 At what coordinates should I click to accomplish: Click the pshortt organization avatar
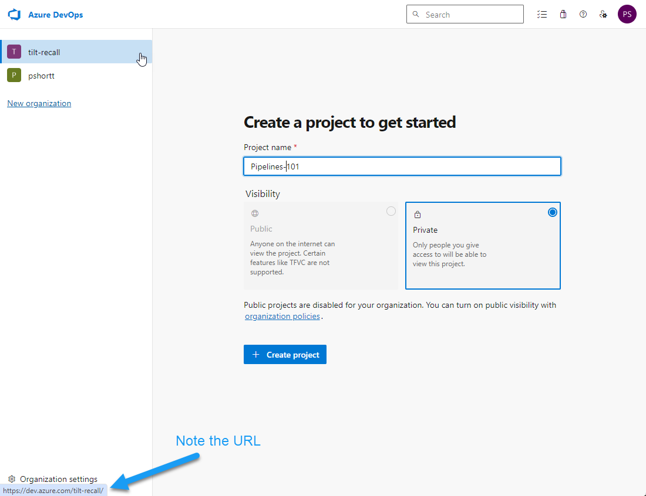point(14,75)
